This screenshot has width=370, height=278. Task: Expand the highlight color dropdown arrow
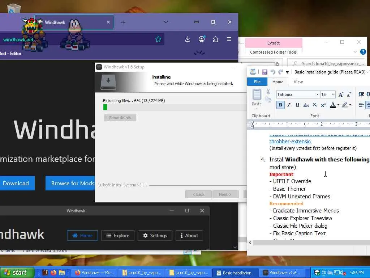(350, 105)
